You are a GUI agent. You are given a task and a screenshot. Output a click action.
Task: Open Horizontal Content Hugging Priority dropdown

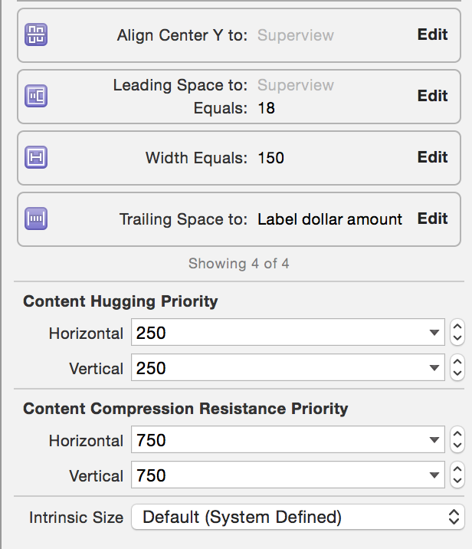pyautogui.click(x=435, y=334)
